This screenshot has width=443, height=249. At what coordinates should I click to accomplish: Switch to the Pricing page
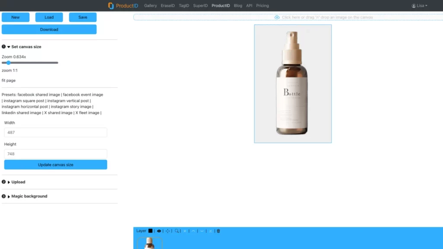point(262,6)
